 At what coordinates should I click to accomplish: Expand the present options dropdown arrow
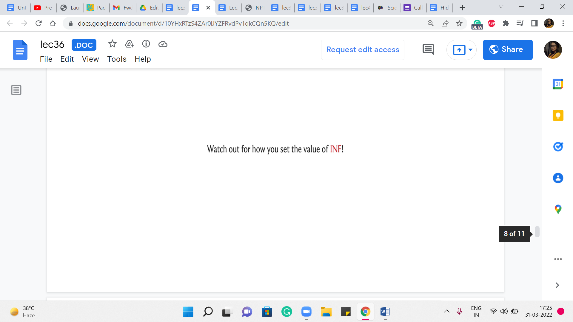click(470, 50)
